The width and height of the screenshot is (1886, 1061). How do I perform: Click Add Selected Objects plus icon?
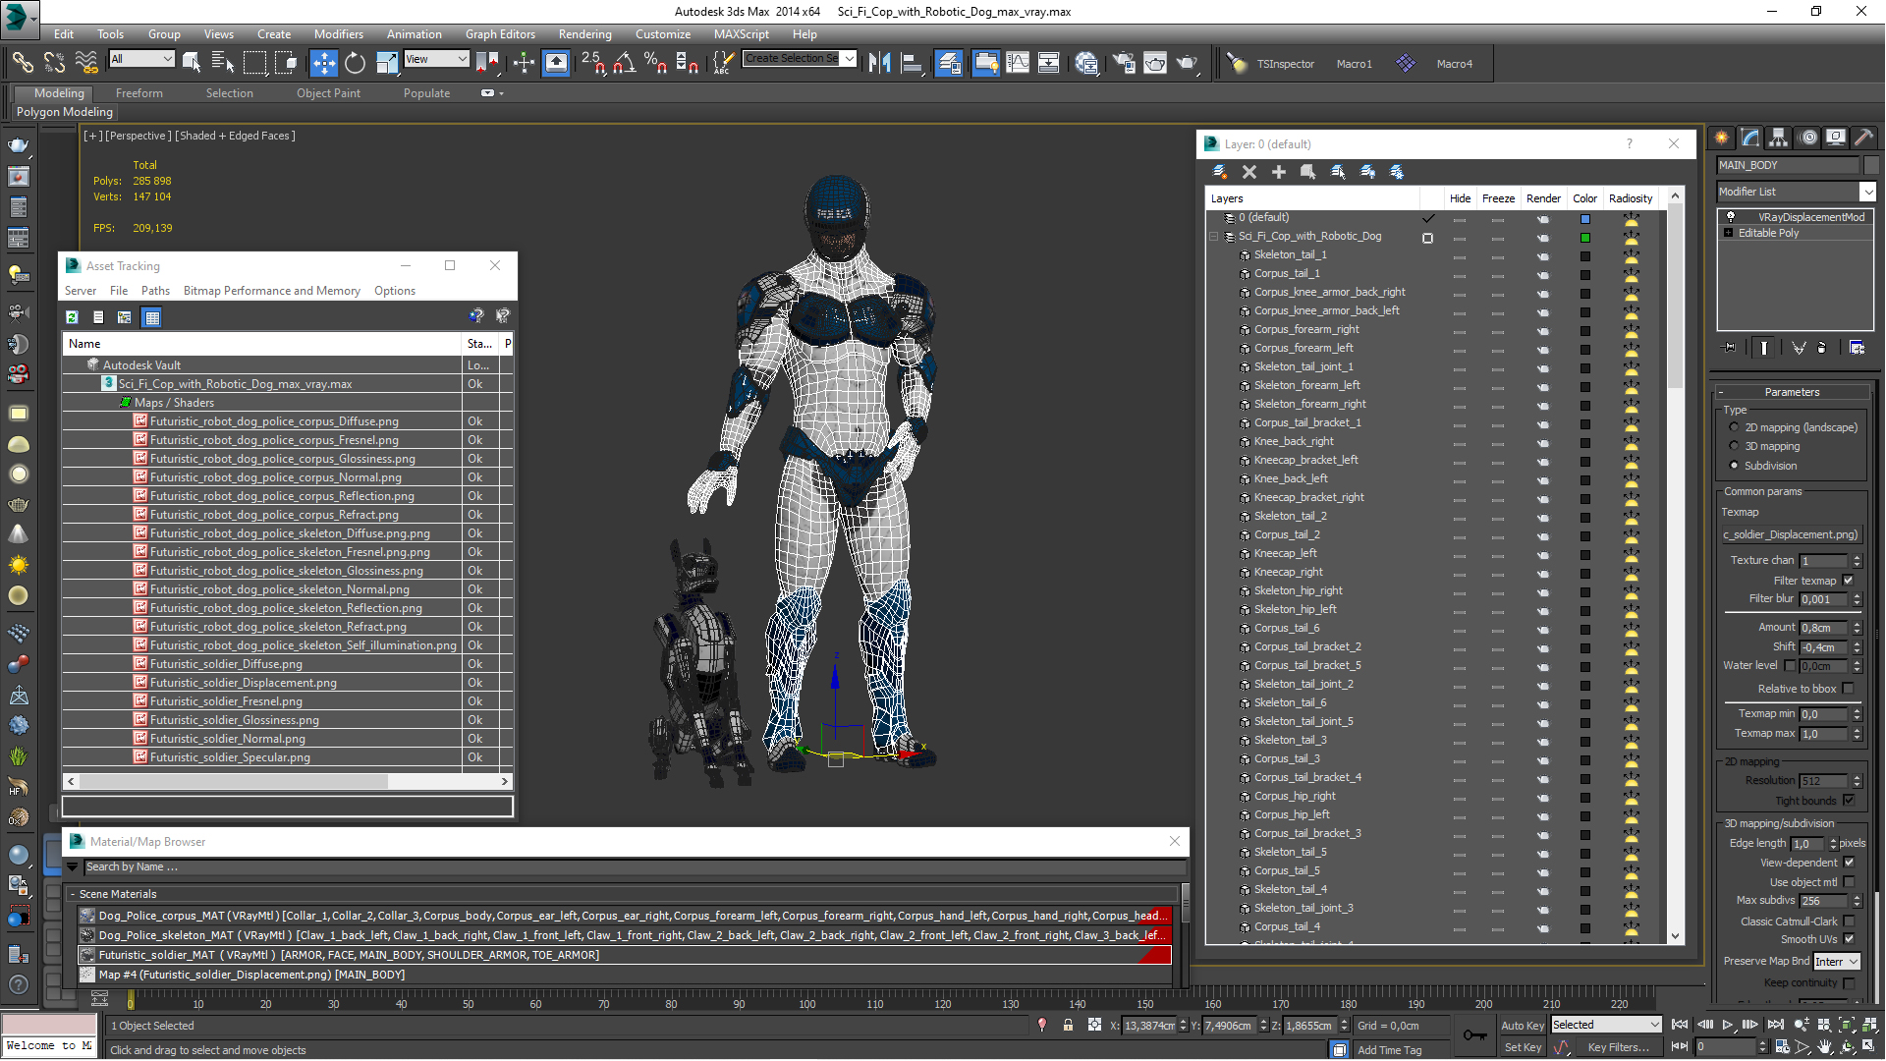click(1279, 172)
